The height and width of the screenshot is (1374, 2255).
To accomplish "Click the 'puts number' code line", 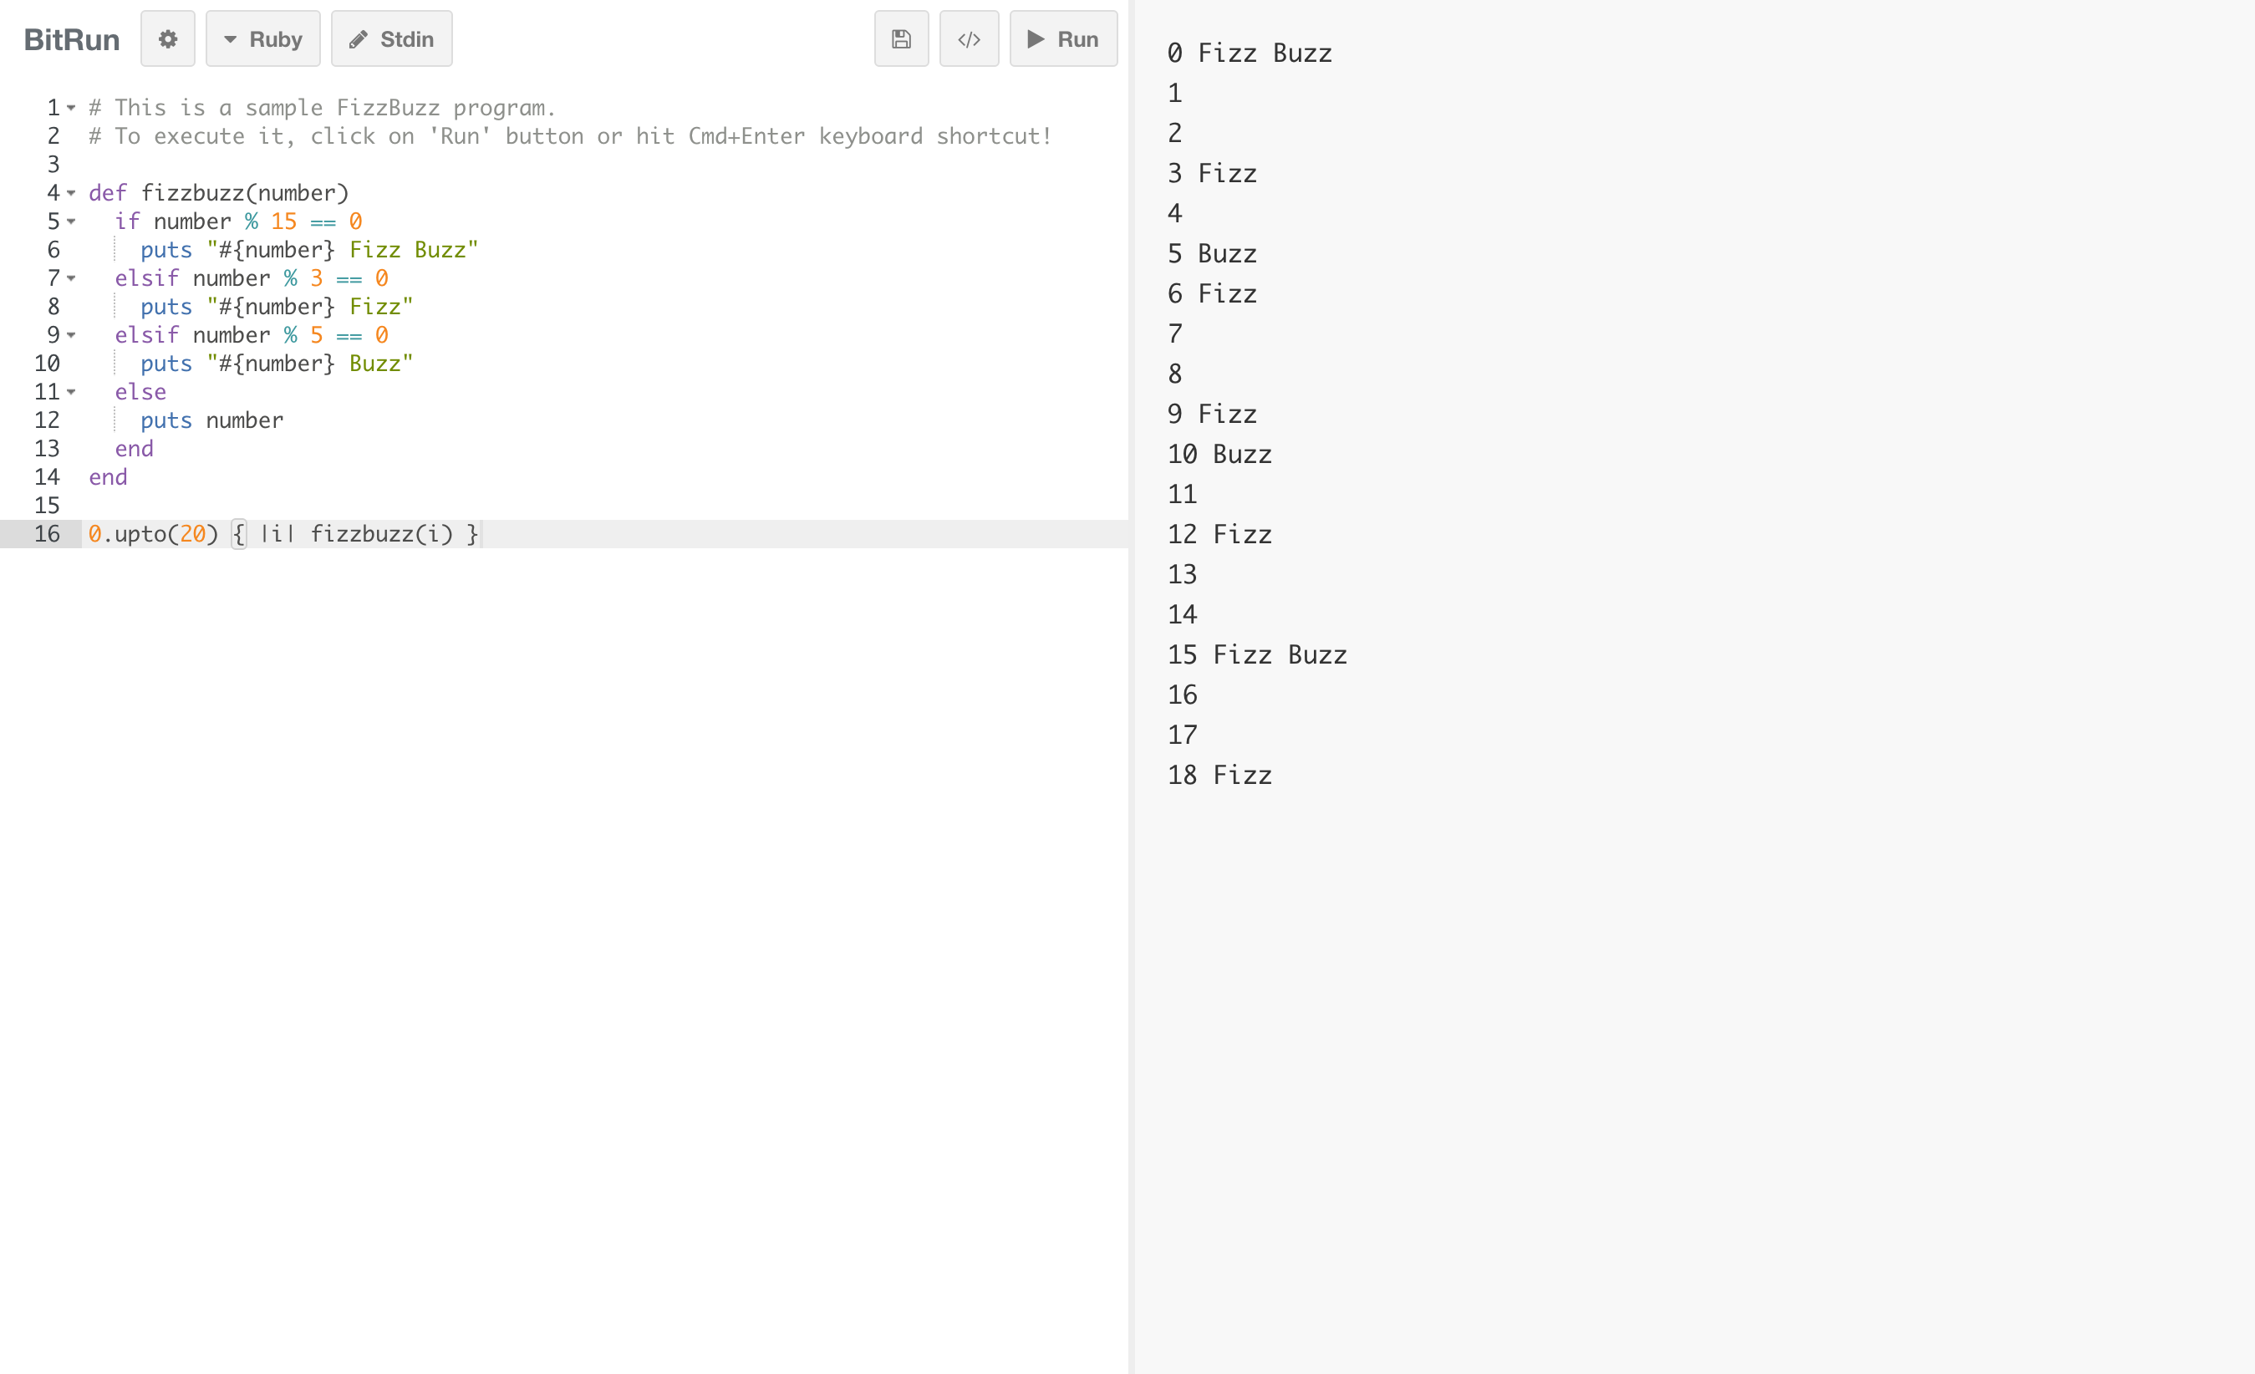I will click(211, 420).
